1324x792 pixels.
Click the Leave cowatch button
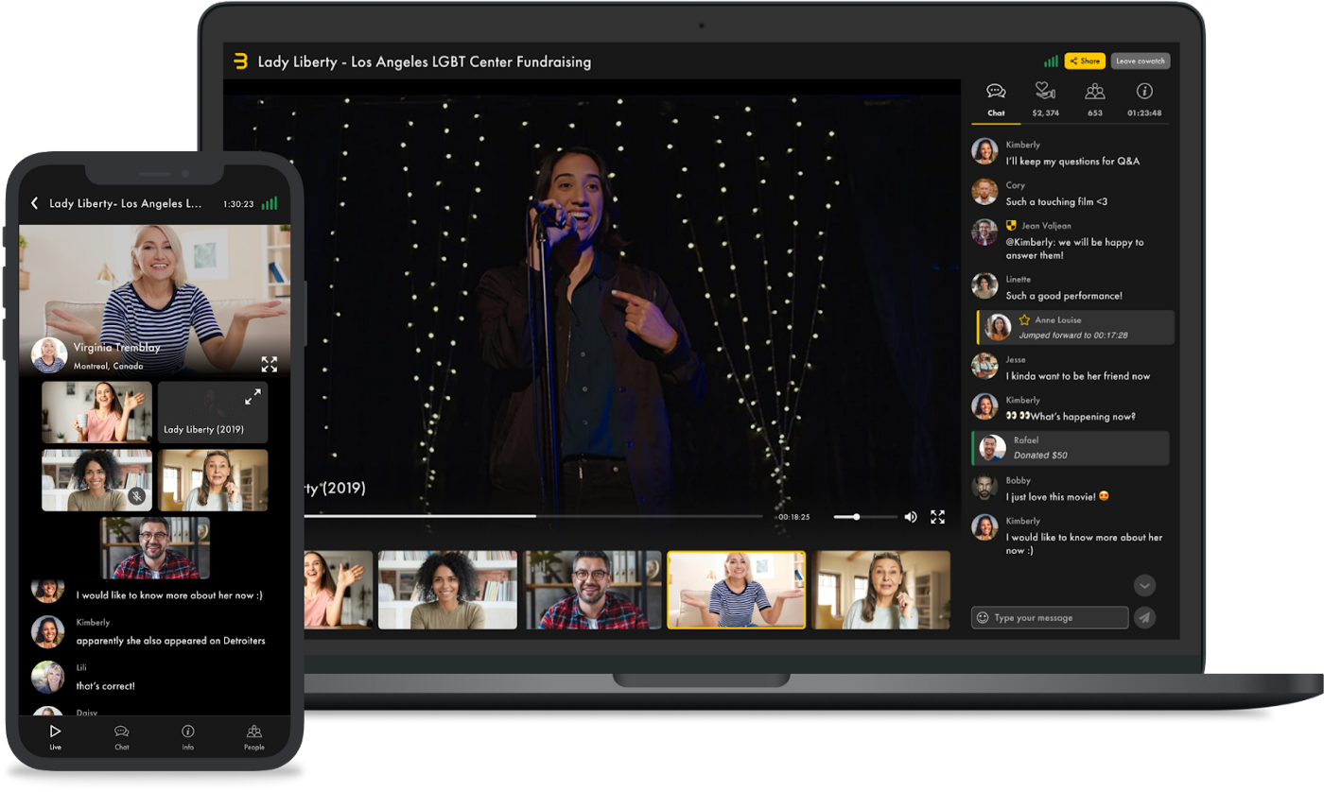(1140, 61)
